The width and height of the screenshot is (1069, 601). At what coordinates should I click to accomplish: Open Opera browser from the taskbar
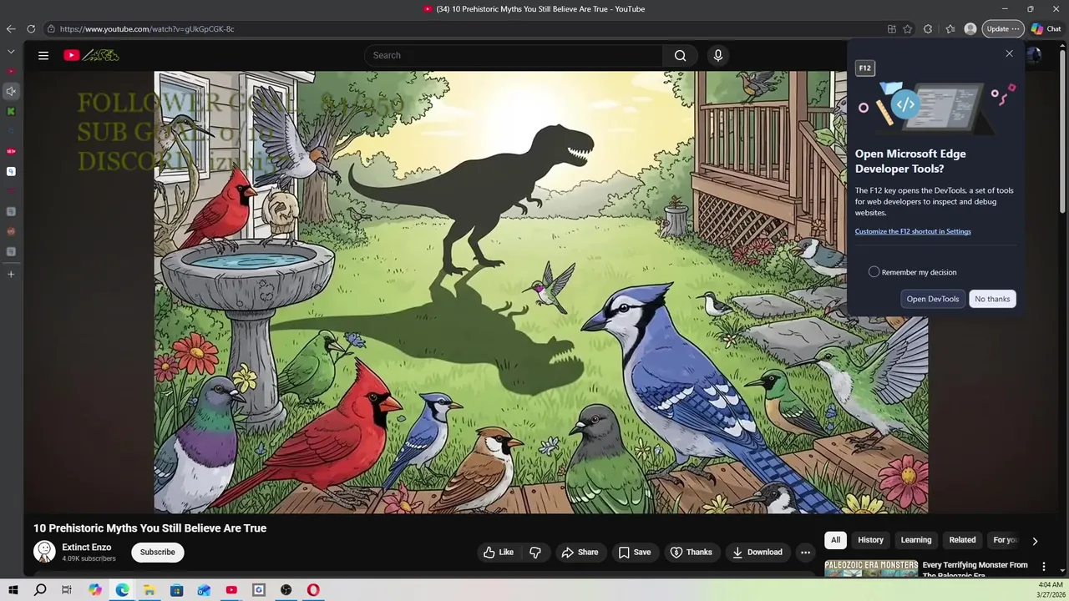coord(313,590)
